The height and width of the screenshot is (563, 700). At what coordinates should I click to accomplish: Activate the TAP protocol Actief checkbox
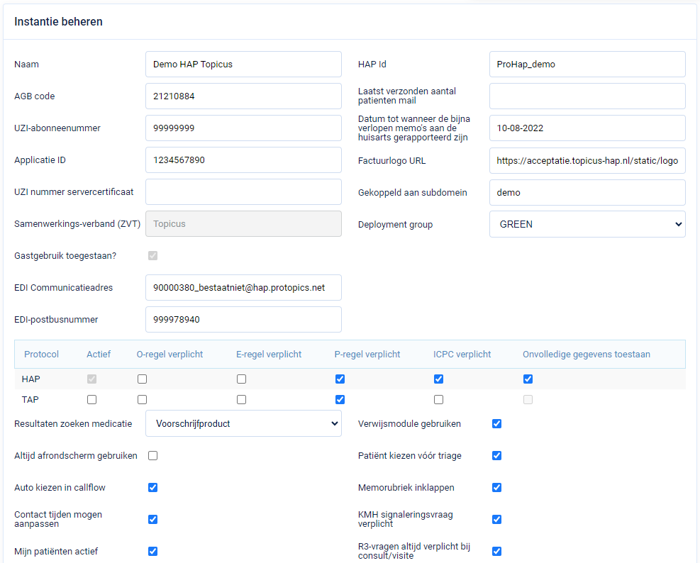91,400
